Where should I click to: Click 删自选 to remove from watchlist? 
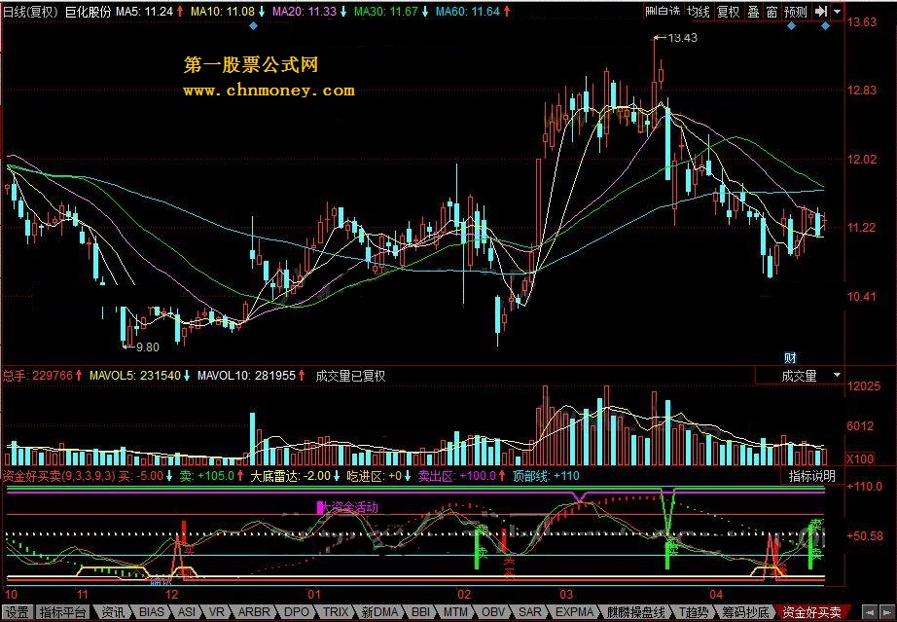click(x=664, y=12)
